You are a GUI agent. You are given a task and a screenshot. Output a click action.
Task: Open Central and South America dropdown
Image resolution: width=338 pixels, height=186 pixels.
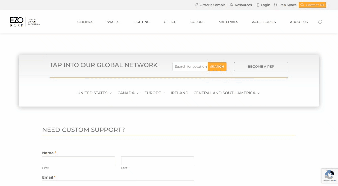click(226, 93)
